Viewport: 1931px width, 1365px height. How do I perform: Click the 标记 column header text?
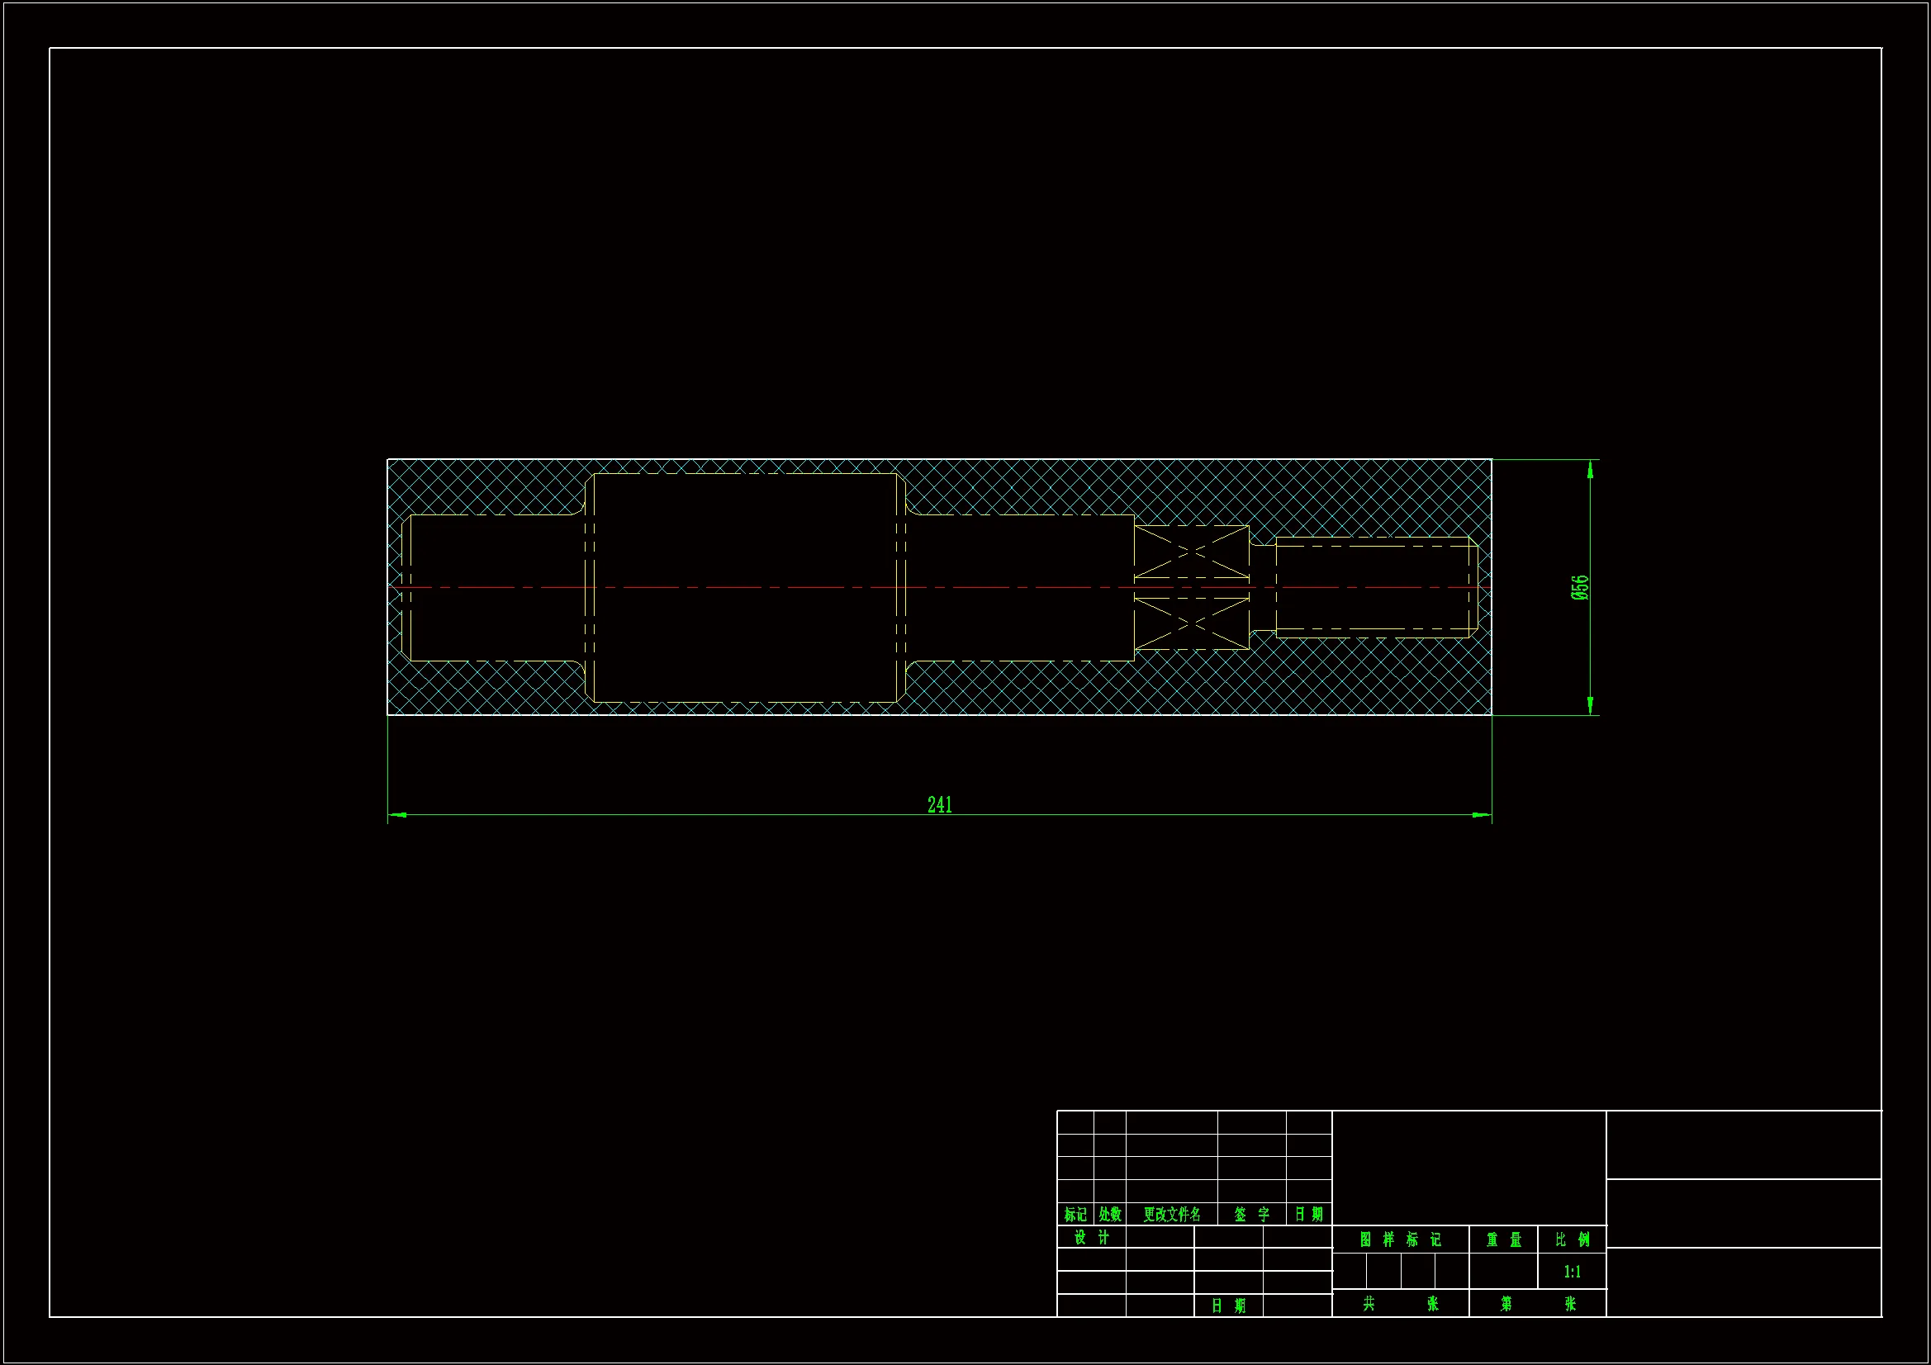click(x=1075, y=1215)
